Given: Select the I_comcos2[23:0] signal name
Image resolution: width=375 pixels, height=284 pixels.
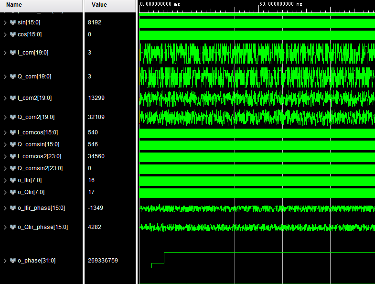Looking at the screenshot, I should click(40, 157).
